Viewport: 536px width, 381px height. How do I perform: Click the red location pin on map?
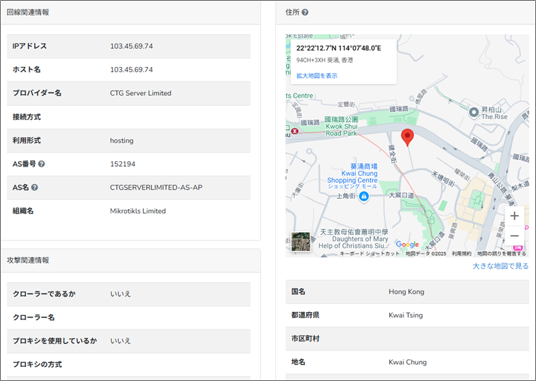pyautogui.click(x=407, y=137)
